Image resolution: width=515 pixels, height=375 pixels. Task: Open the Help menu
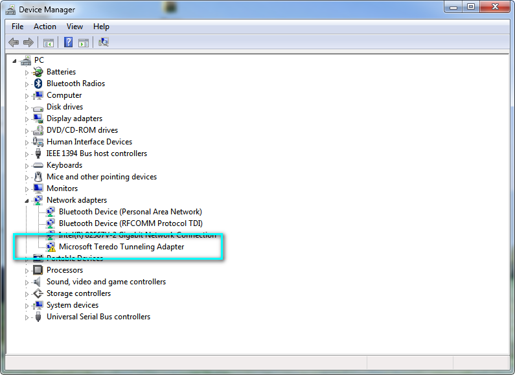tap(101, 27)
